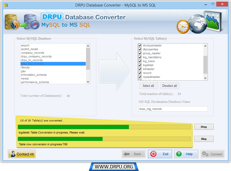
Task: Select the highlighted drpu_log_records database
Action: [53, 64]
